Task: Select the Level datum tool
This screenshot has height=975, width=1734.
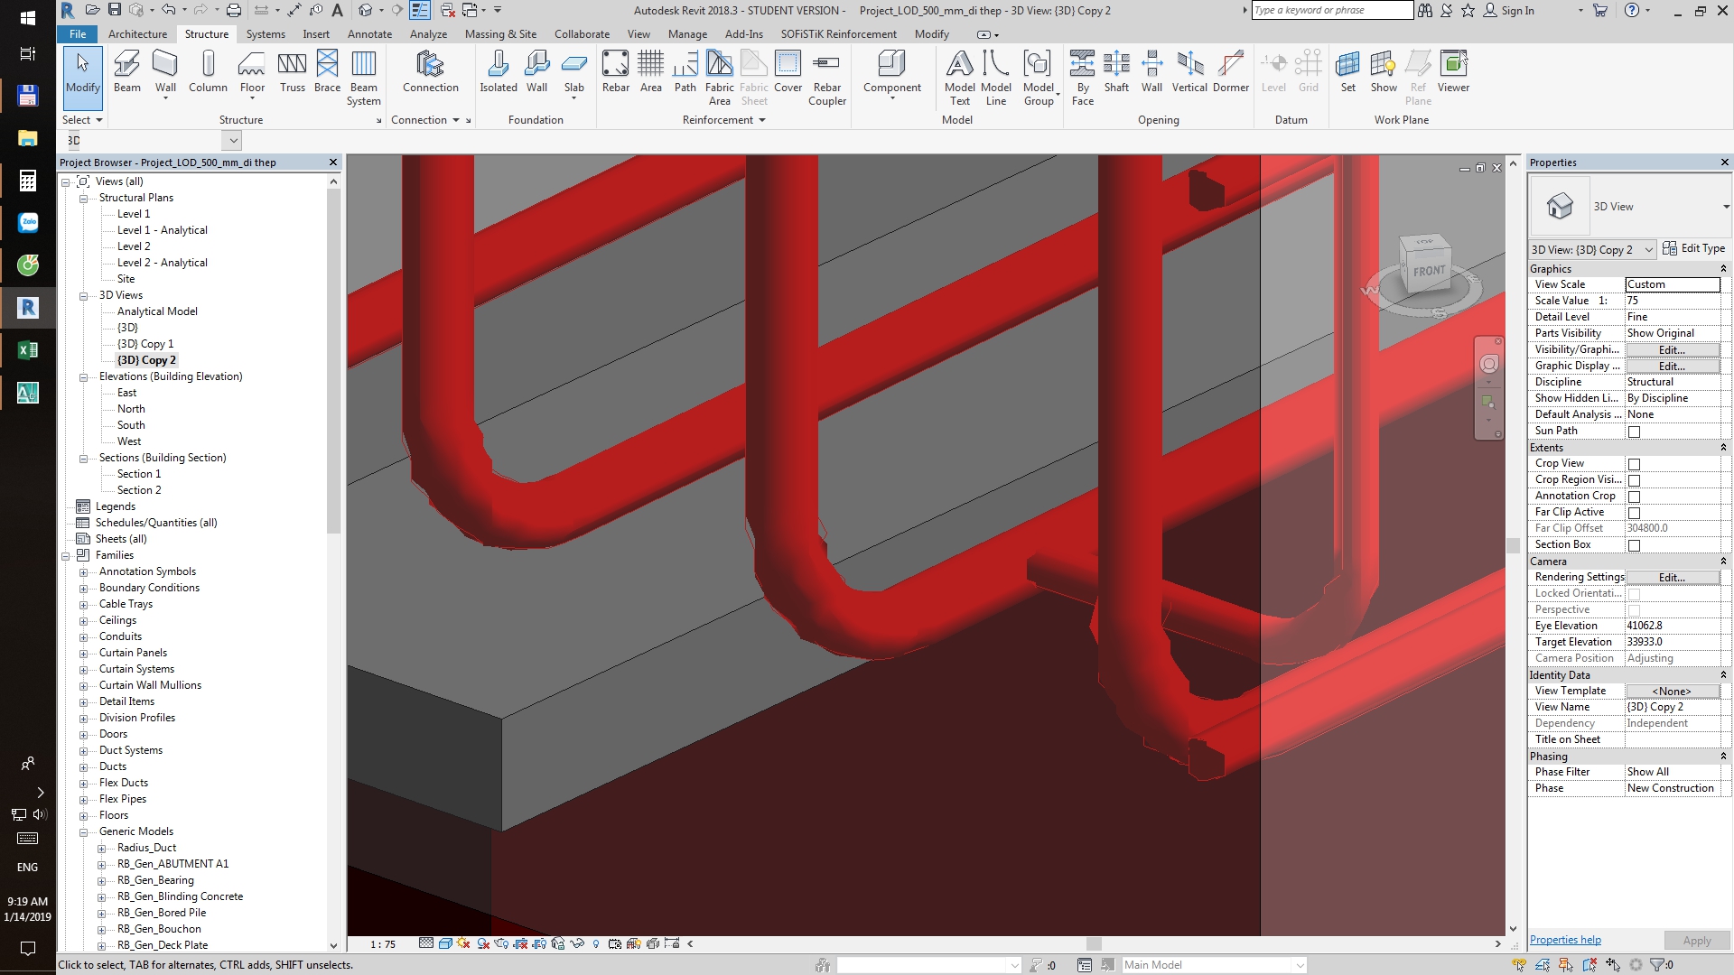Action: (1273, 72)
